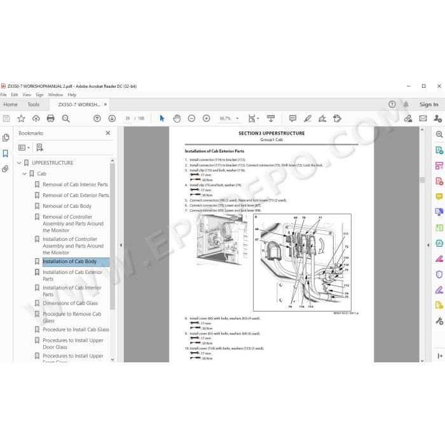Jump to Dimensions of Cab Glass
The height and width of the screenshot is (445, 445).
[70, 303]
